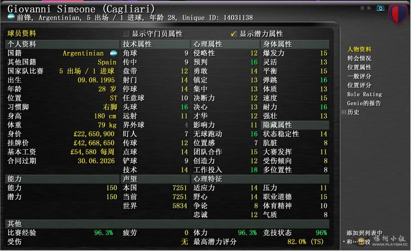This screenshot has width=412, height=251.
Task: Open 位置属性 page
Action: (x=359, y=67)
